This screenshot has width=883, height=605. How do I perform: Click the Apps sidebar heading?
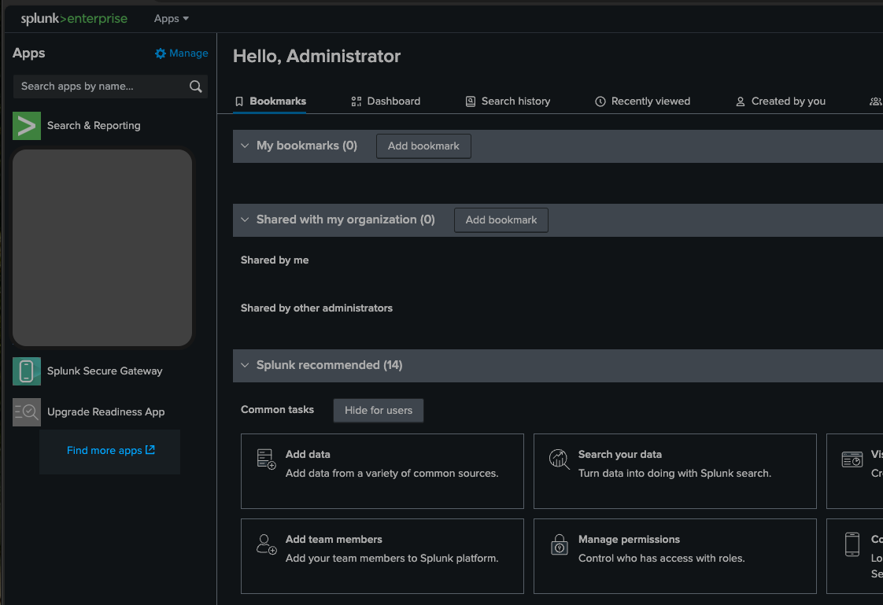(x=28, y=53)
